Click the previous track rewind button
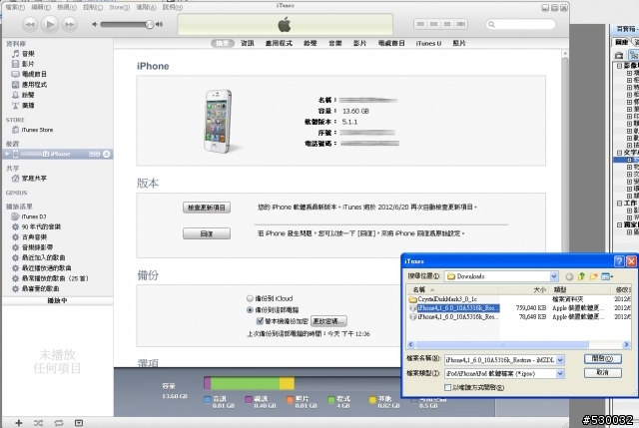This screenshot has height=428, width=639. [x=30, y=24]
